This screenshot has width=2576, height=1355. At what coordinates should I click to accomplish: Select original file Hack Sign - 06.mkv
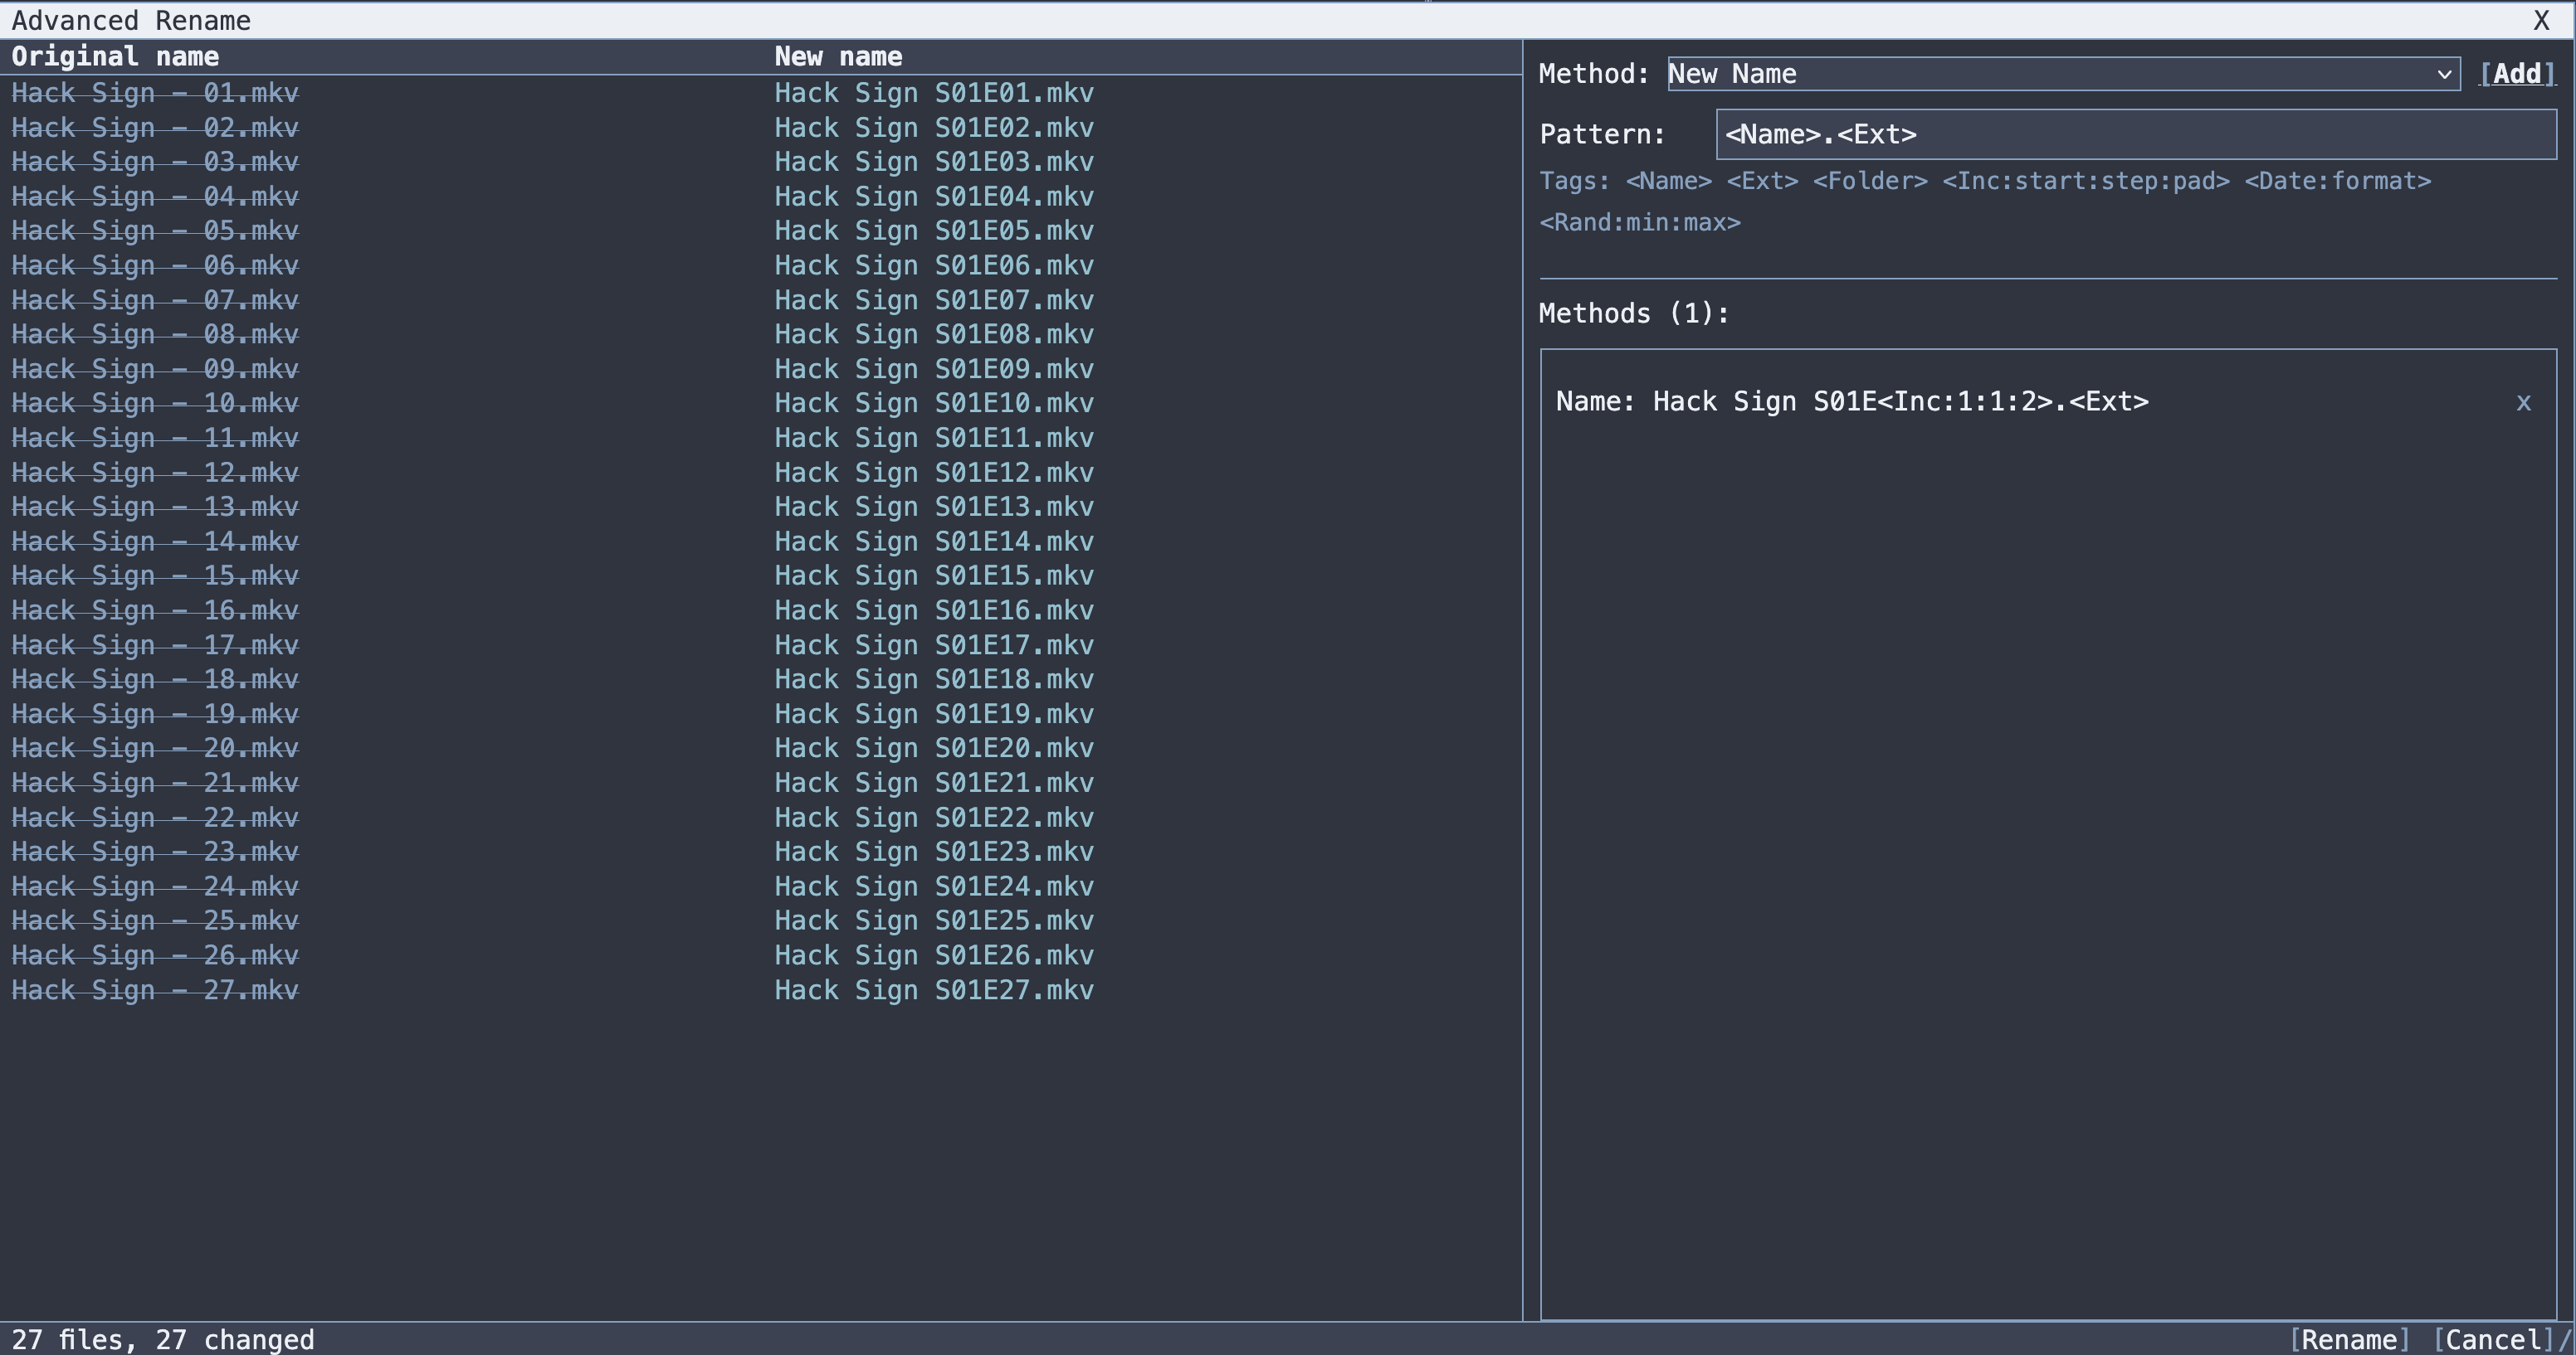155,266
